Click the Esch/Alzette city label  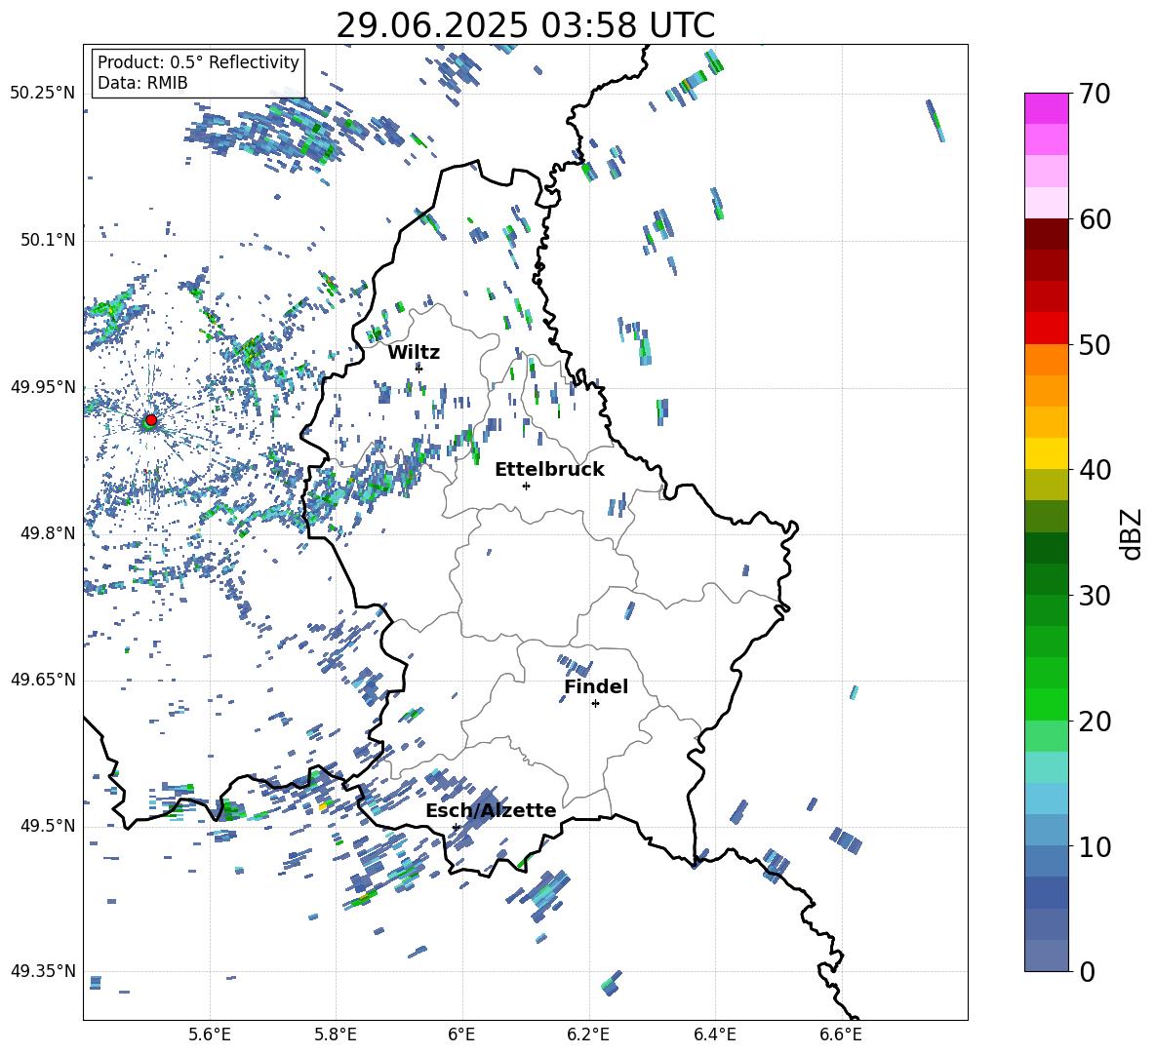[x=491, y=810]
